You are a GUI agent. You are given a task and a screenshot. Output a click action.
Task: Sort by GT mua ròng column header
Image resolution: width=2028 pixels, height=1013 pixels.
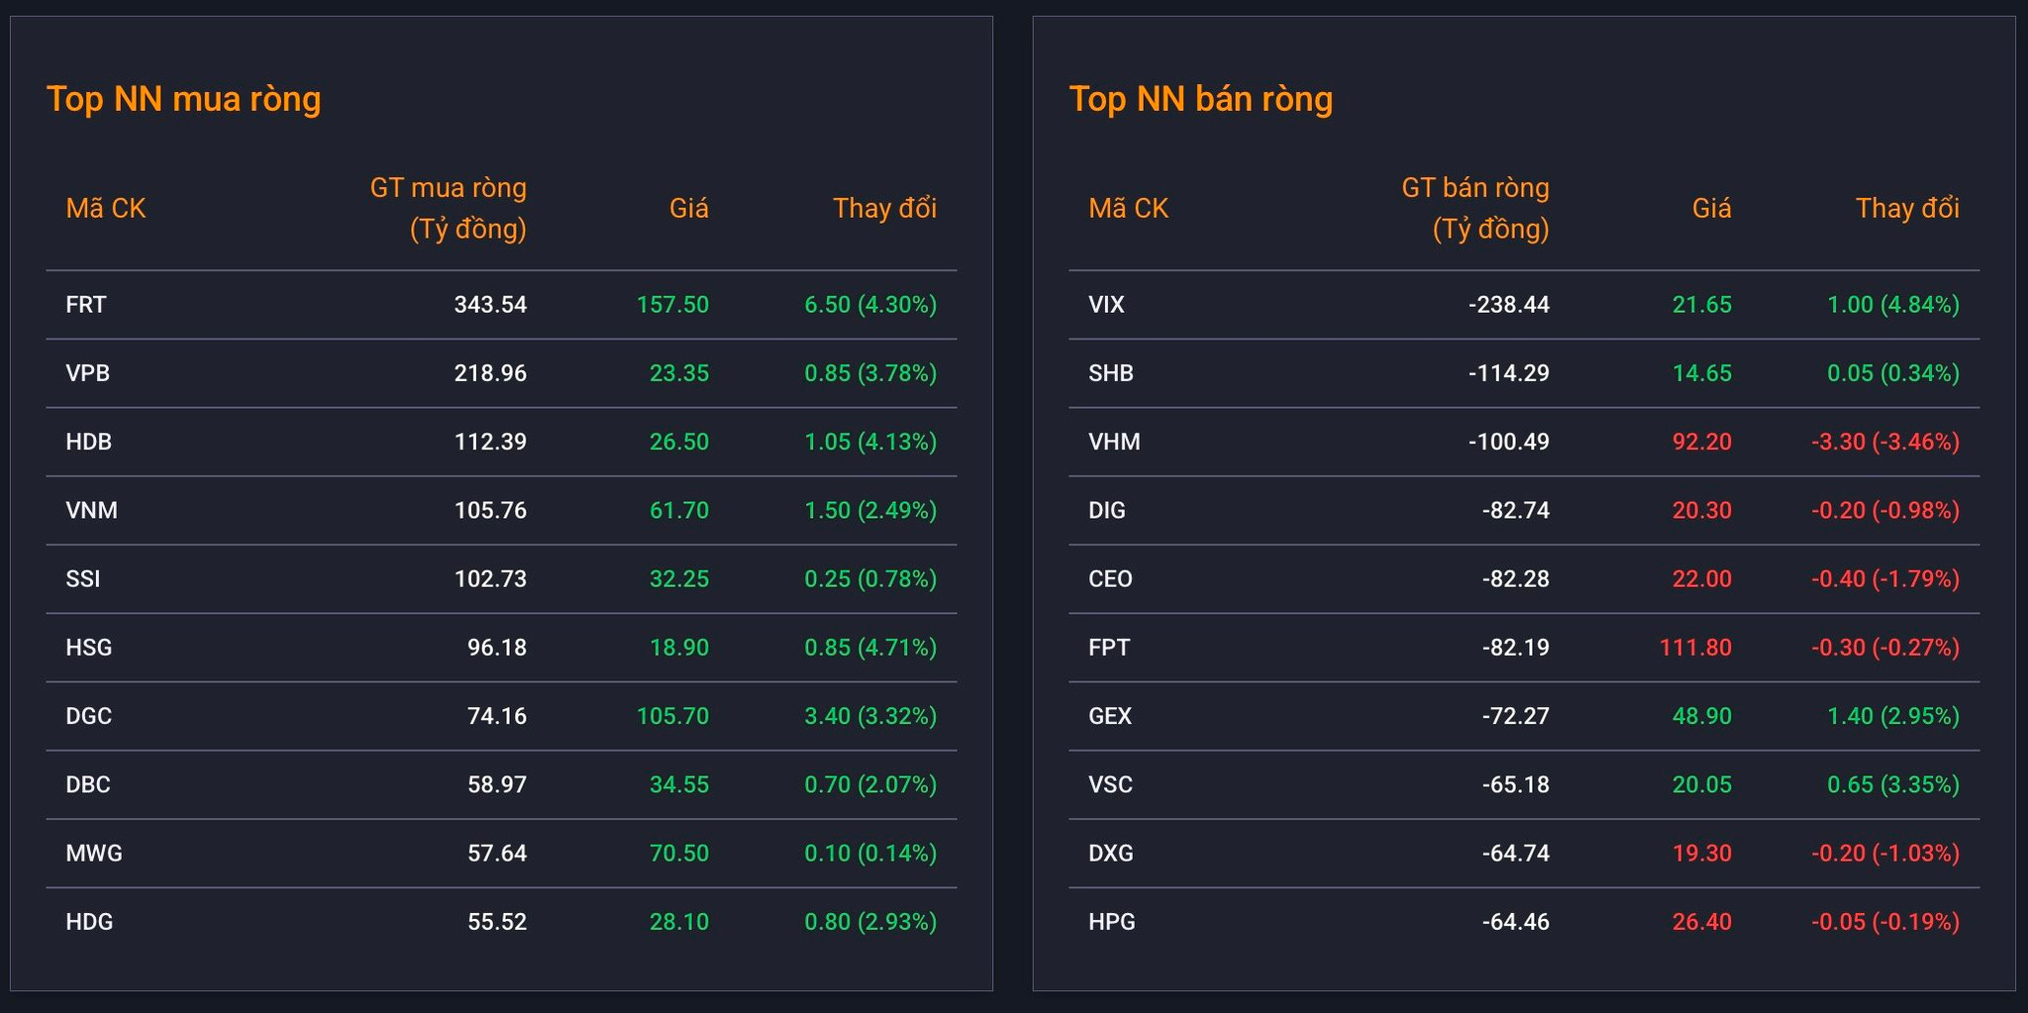449,208
